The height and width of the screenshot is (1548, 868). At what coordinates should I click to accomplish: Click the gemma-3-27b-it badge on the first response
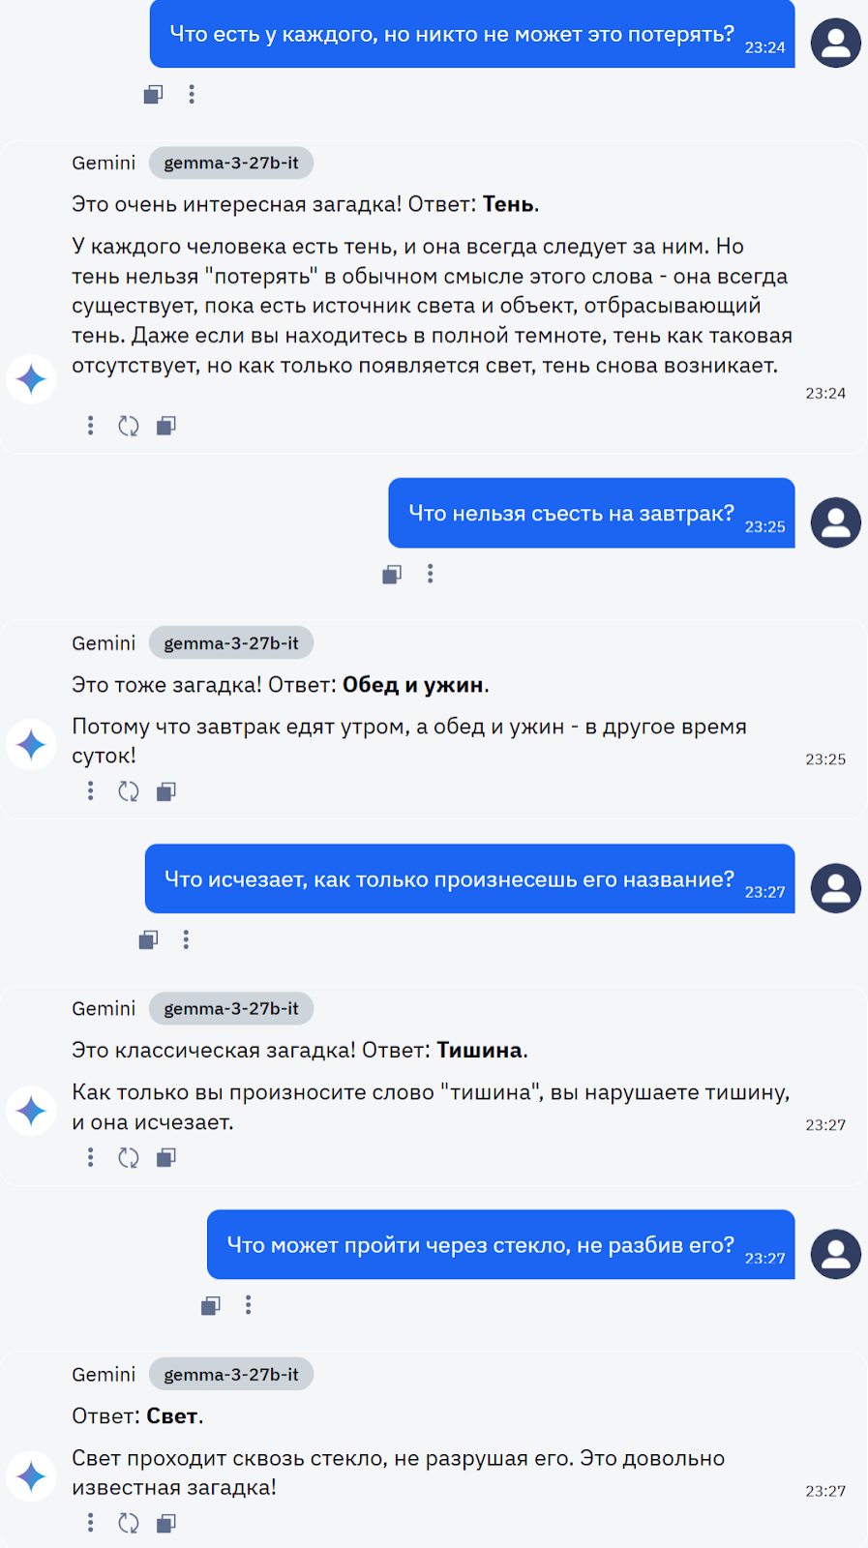pos(230,163)
